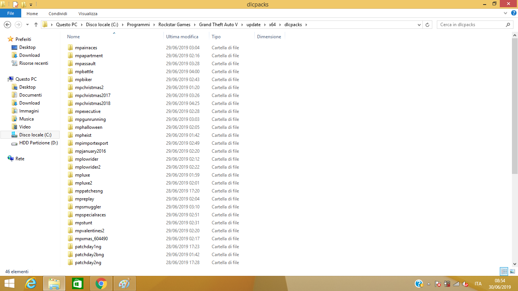Image resolution: width=518 pixels, height=291 pixels.
Task: Select 'update' breadcrumb
Action: (253, 25)
